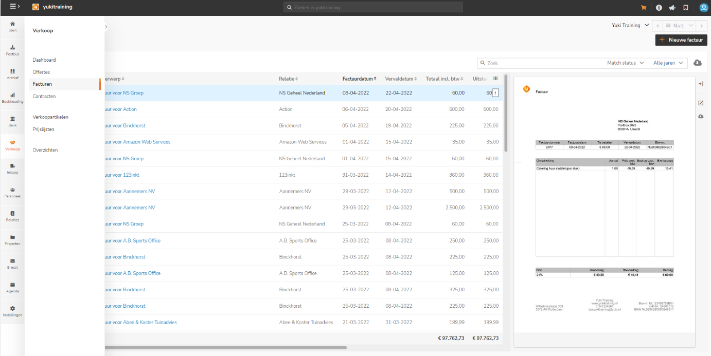The width and height of the screenshot is (711, 356).
Task: Go to the next period arrow
Action: (702, 25)
